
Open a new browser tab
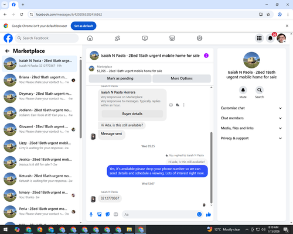coord(23,5)
